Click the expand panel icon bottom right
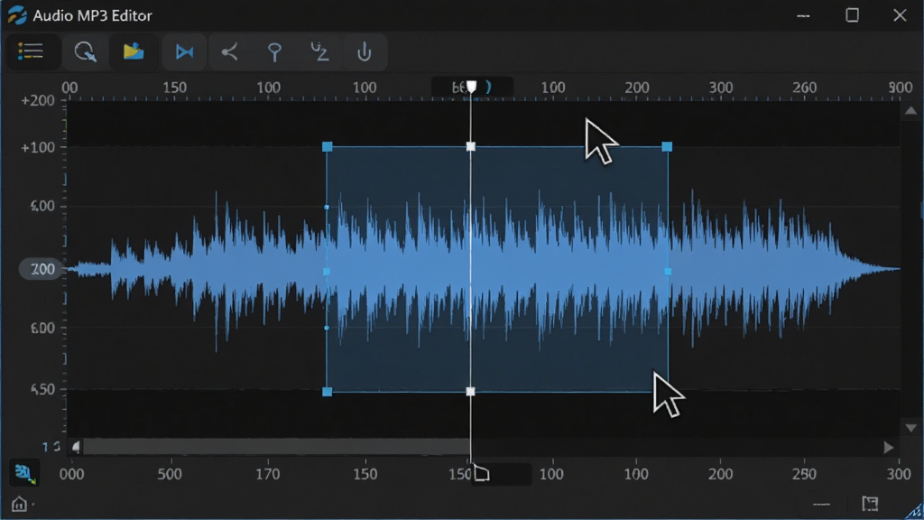924x520 pixels. (x=870, y=504)
